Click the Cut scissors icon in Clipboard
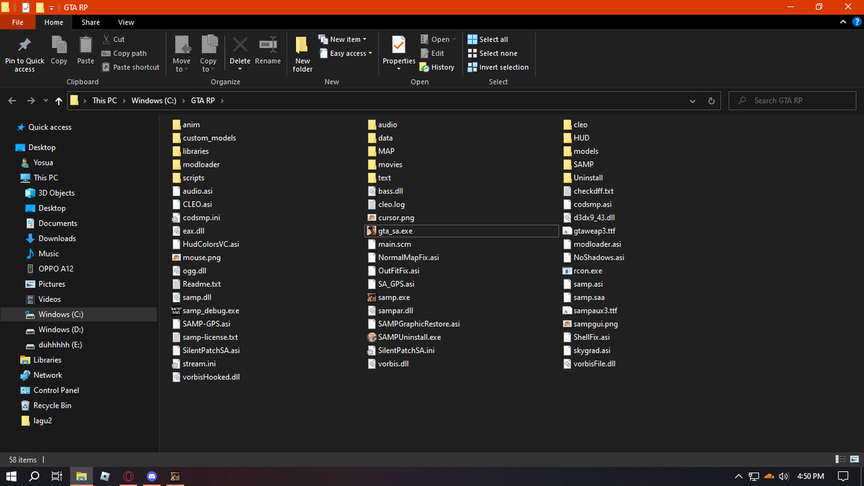This screenshot has height=486, width=864. tap(106, 39)
